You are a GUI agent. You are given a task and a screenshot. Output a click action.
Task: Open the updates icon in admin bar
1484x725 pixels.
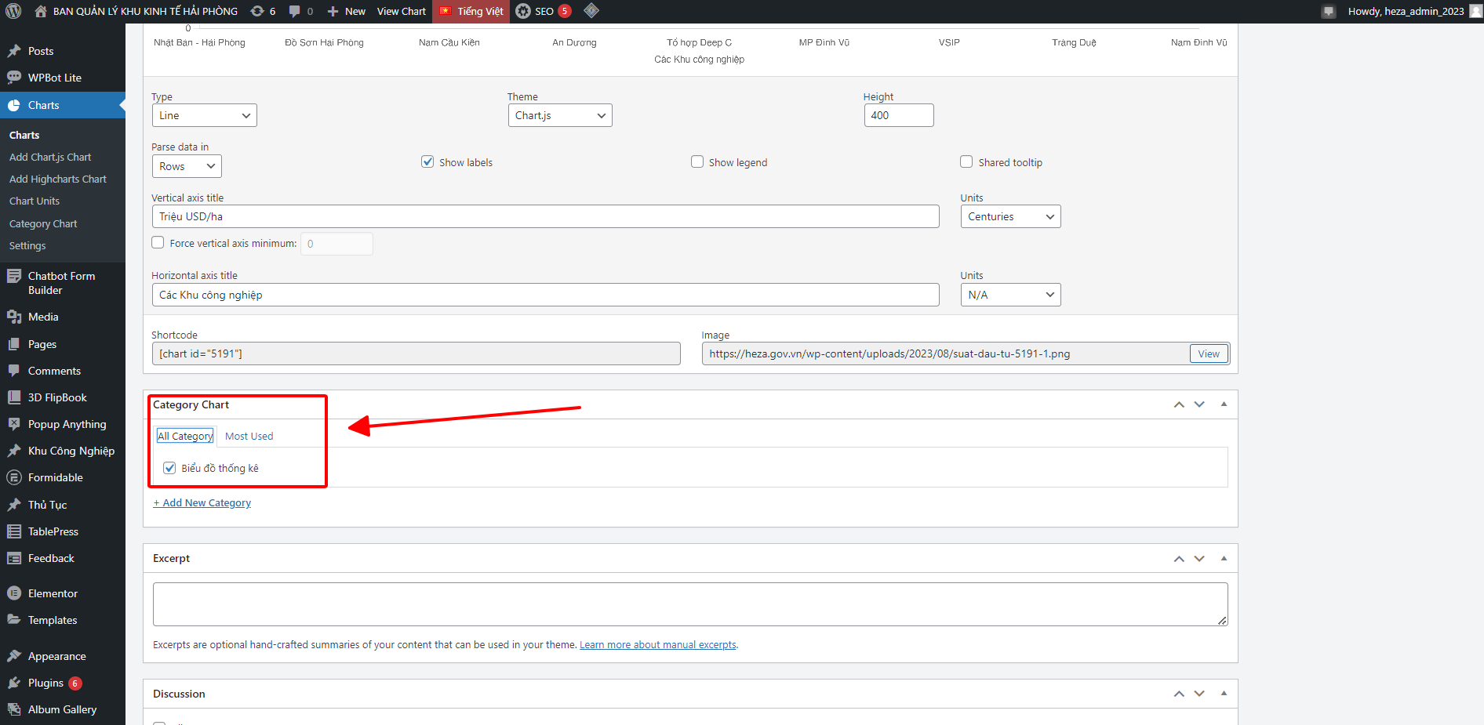click(x=257, y=12)
